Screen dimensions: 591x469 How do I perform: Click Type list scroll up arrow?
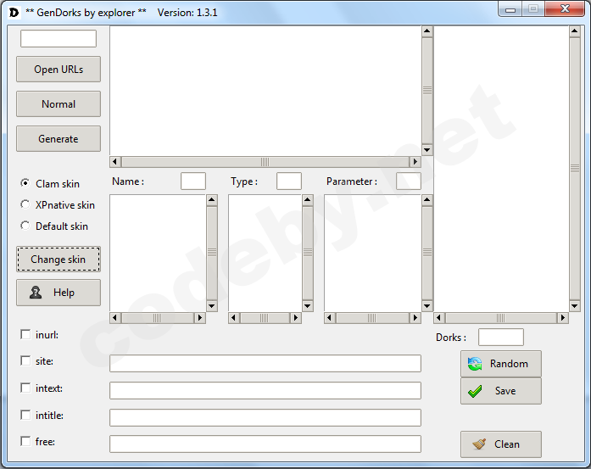click(308, 200)
